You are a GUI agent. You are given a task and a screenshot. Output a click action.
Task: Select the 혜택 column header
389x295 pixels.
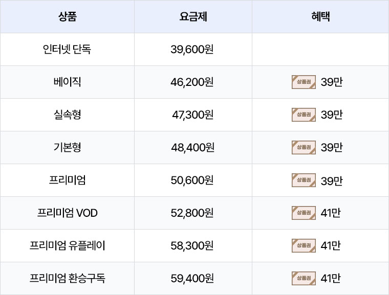click(320, 16)
